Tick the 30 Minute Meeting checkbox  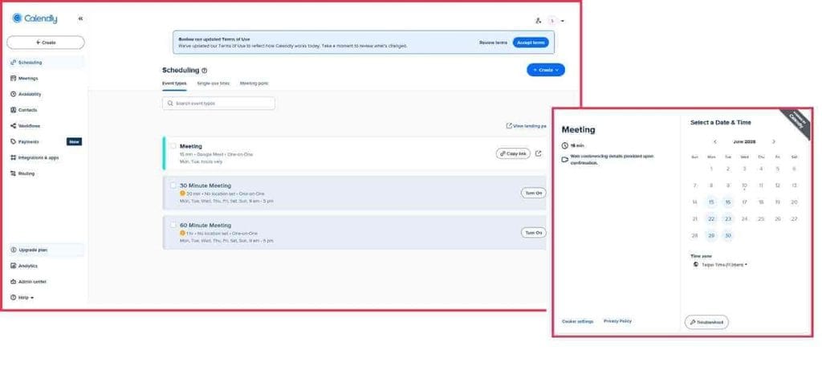click(173, 185)
